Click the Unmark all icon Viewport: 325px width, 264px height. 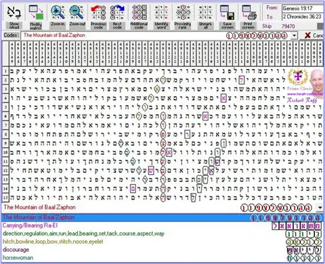coord(205,12)
